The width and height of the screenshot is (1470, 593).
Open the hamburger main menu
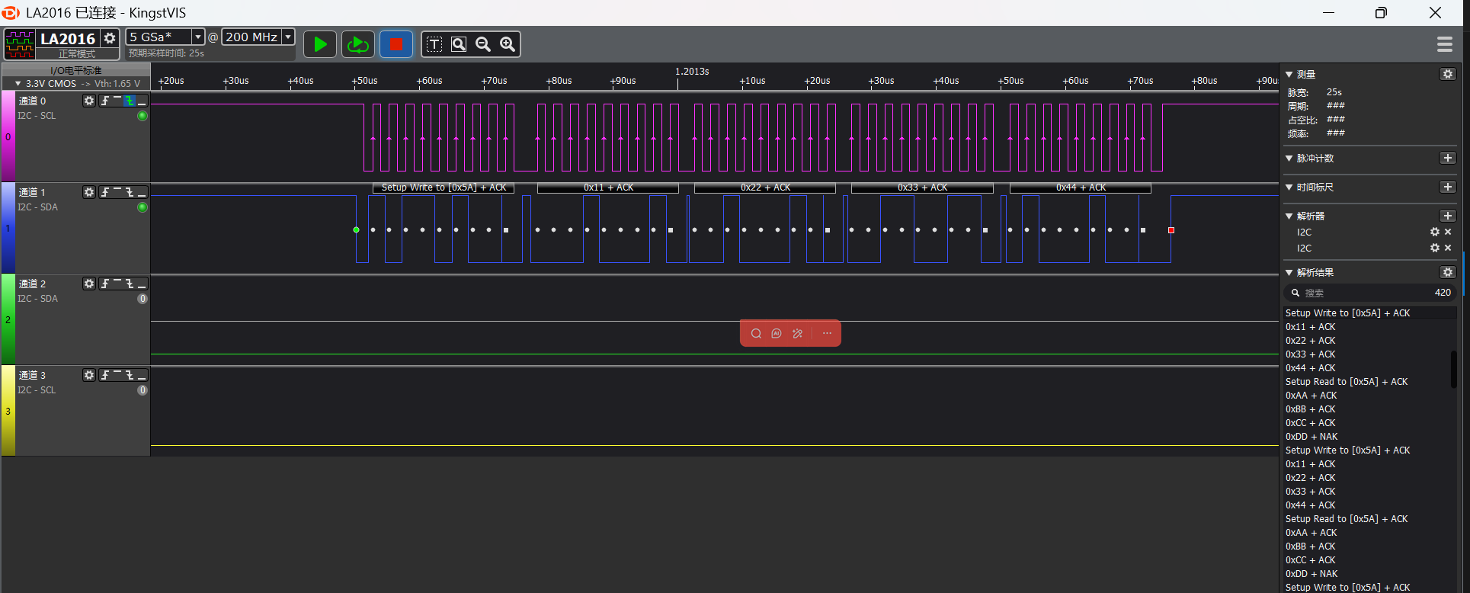pyautogui.click(x=1444, y=45)
